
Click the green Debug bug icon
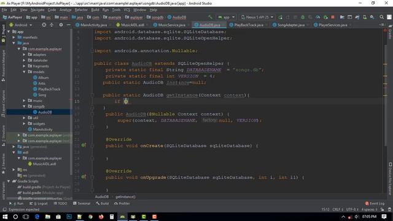click(x=303, y=17)
